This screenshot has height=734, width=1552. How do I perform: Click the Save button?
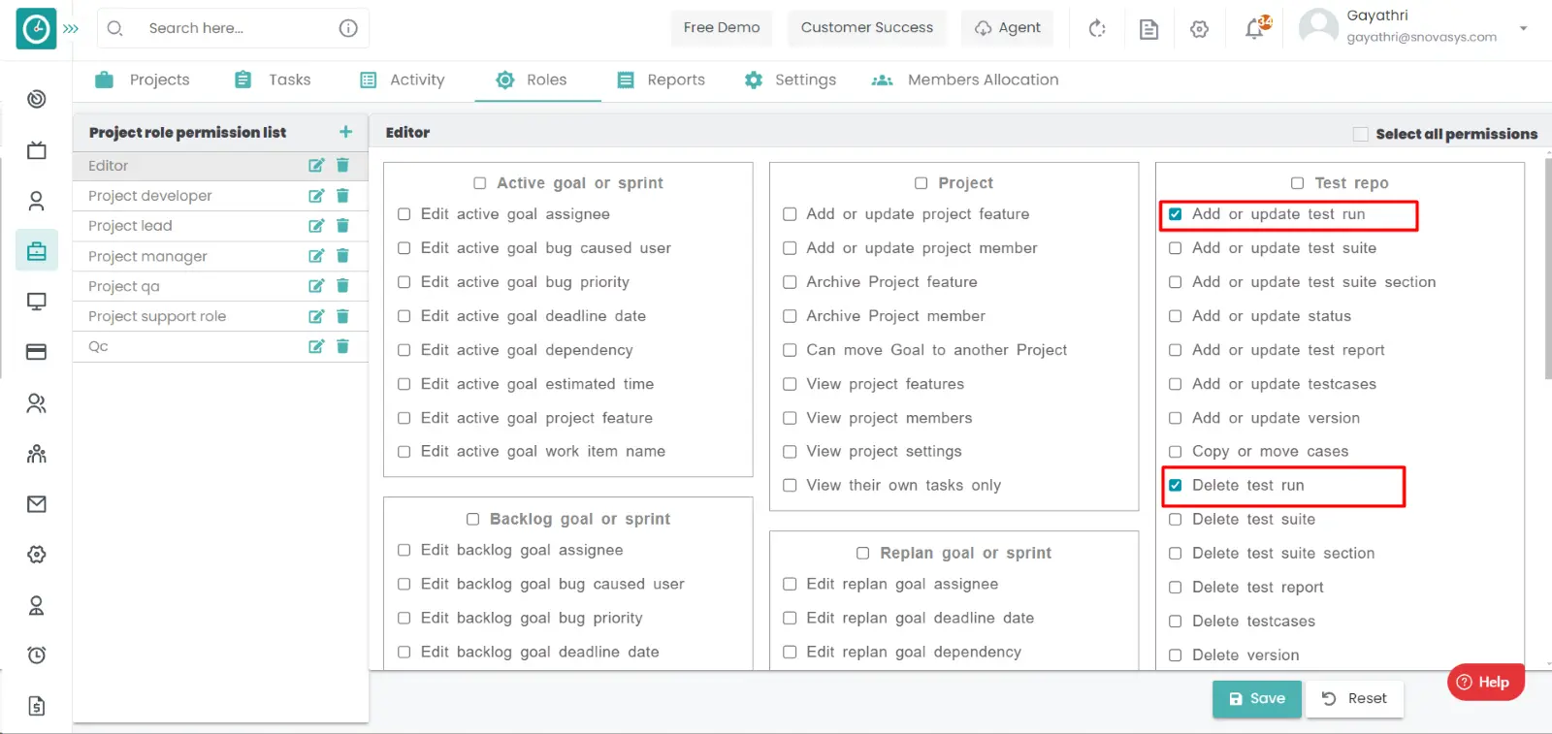point(1256,698)
